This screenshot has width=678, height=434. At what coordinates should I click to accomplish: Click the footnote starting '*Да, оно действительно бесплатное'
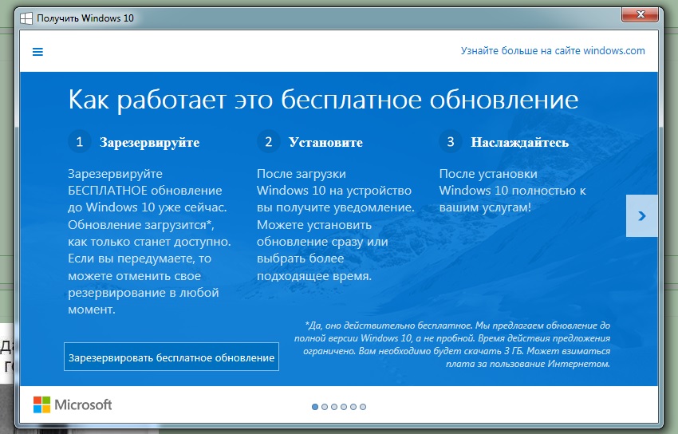pos(452,345)
